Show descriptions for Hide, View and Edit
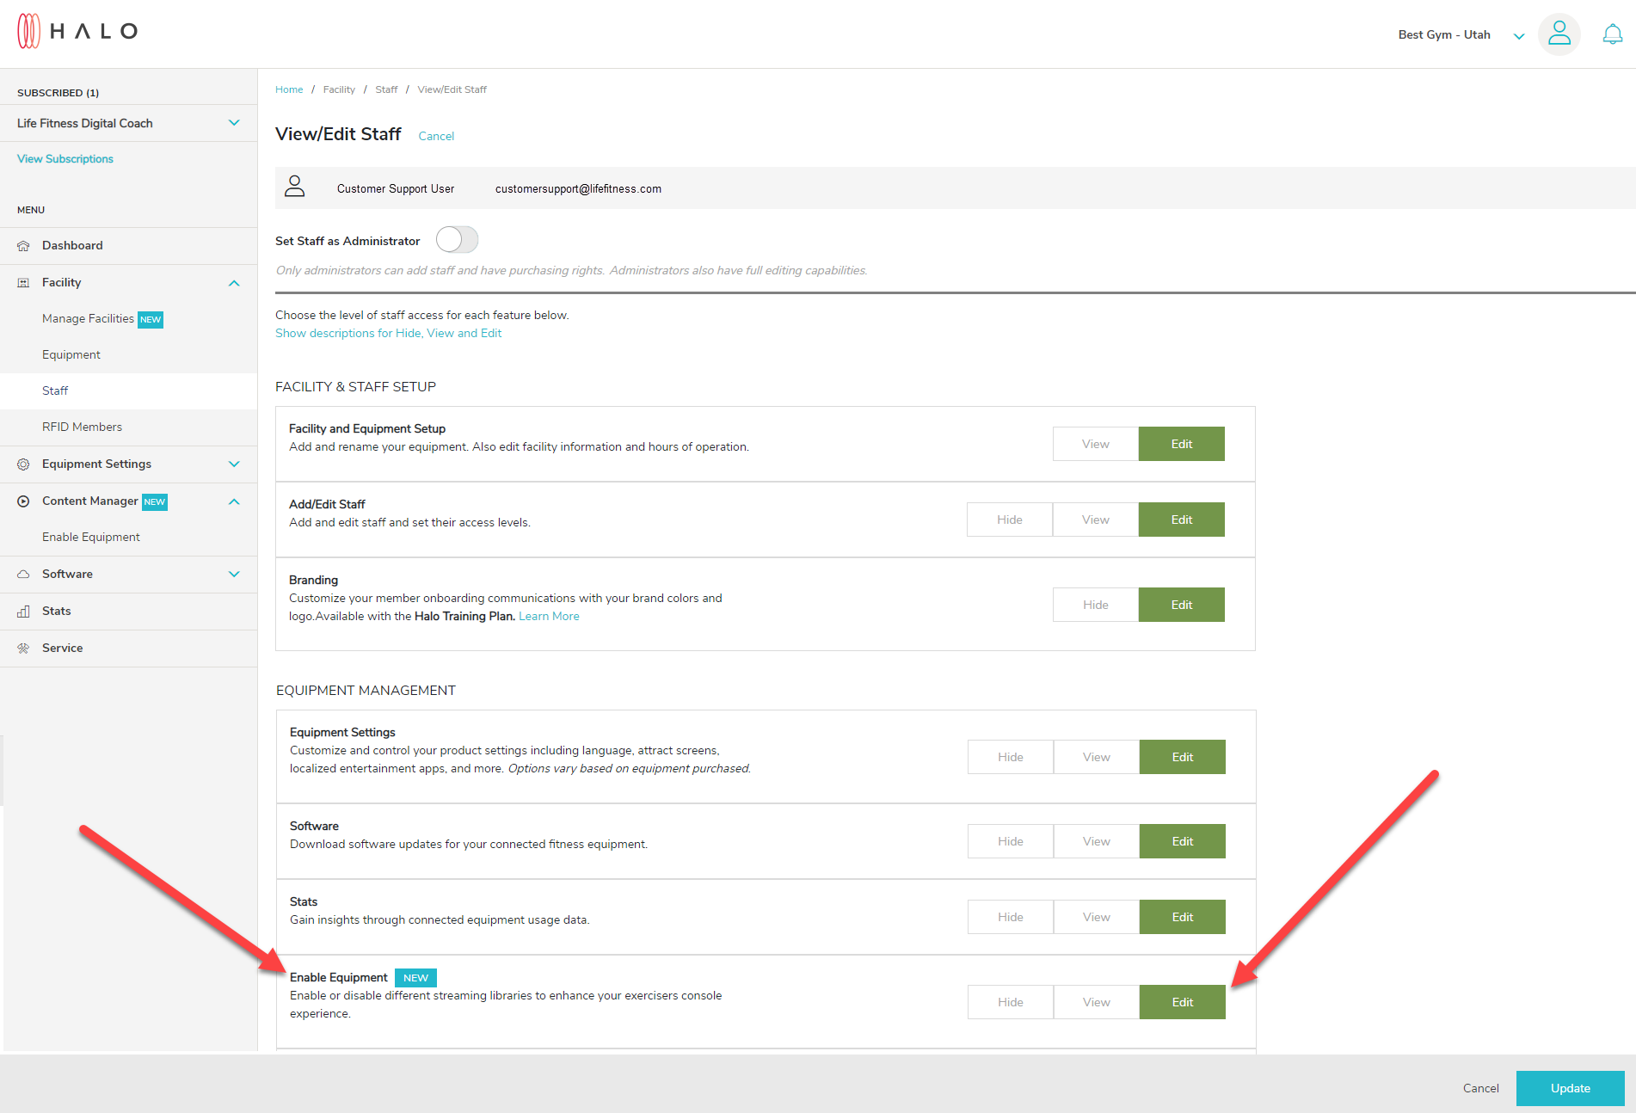1636x1113 pixels. (388, 334)
